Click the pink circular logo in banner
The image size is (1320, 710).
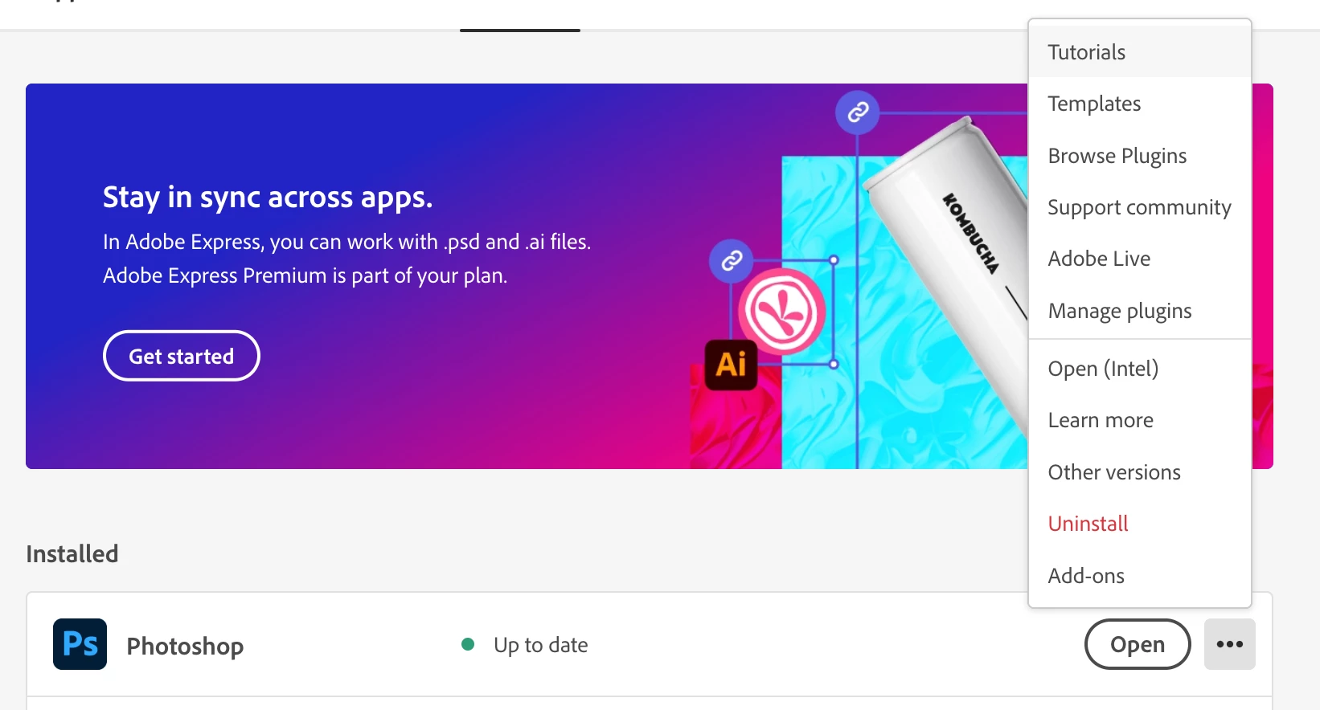click(x=782, y=312)
